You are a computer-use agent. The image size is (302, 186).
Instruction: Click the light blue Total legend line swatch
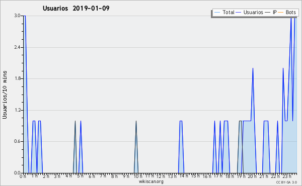click(217, 13)
